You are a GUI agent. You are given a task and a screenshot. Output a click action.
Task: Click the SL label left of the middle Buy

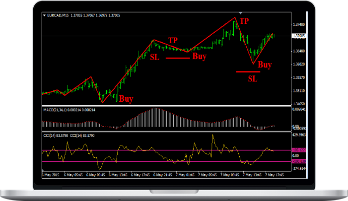pos(155,57)
